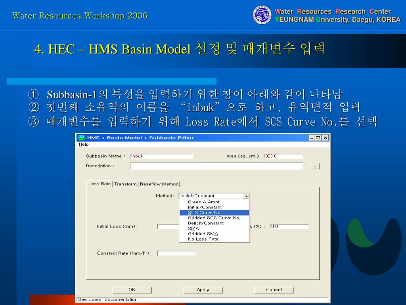The width and height of the screenshot is (406, 305).
Task: Click the Yeungnam University logo emblem
Action: tap(262, 15)
